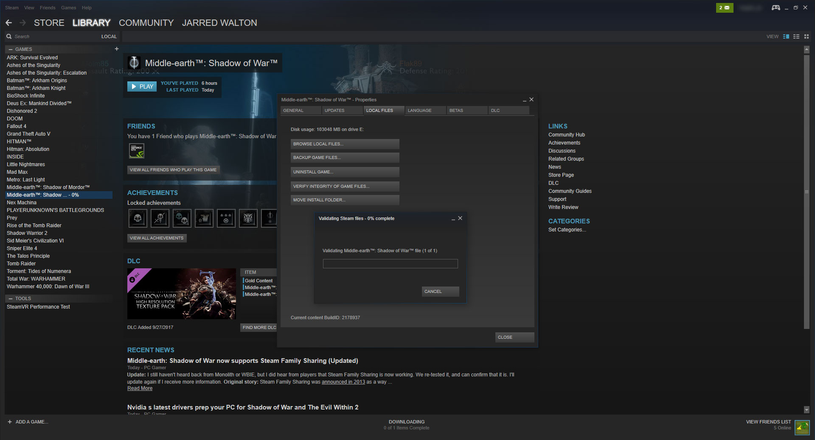Open the JARRED WALTON profile menu
The height and width of the screenshot is (440, 815).
[219, 23]
